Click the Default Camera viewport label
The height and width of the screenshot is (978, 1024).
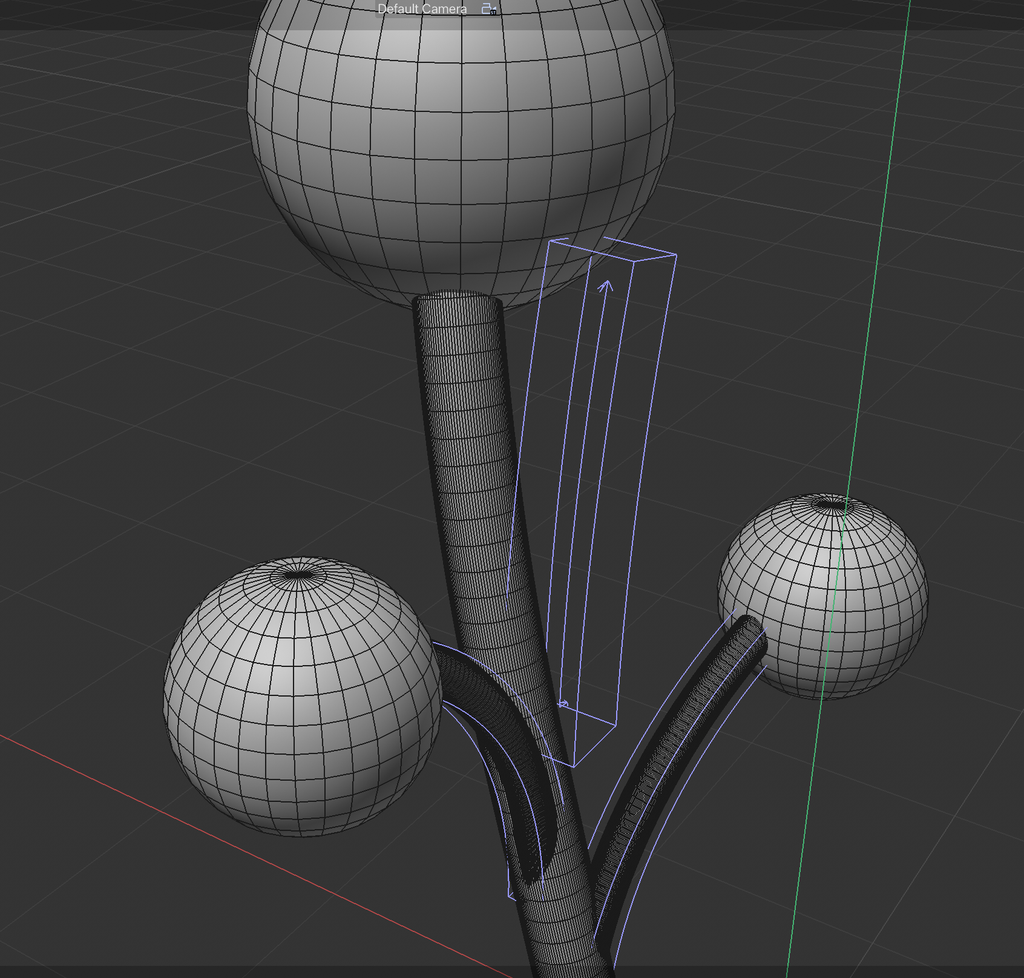point(422,9)
